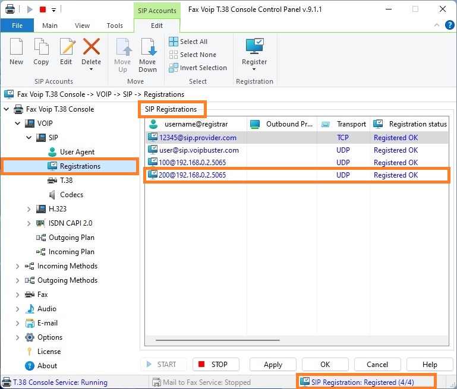Sort by username@registrar column header
The height and width of the screenshot is (389, 457).
(x=196, y=124)
